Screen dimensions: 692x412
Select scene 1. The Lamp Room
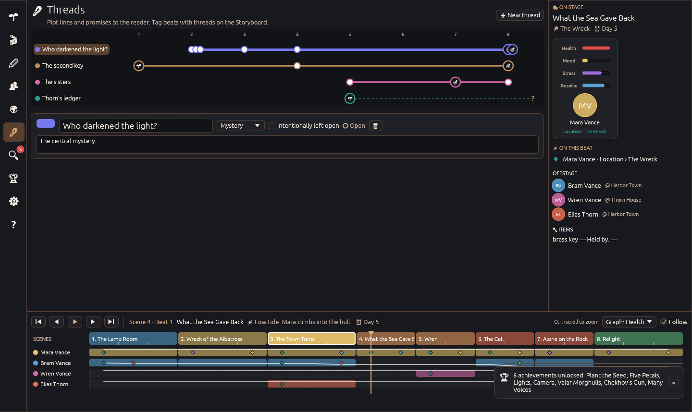(x=133, y=339)
